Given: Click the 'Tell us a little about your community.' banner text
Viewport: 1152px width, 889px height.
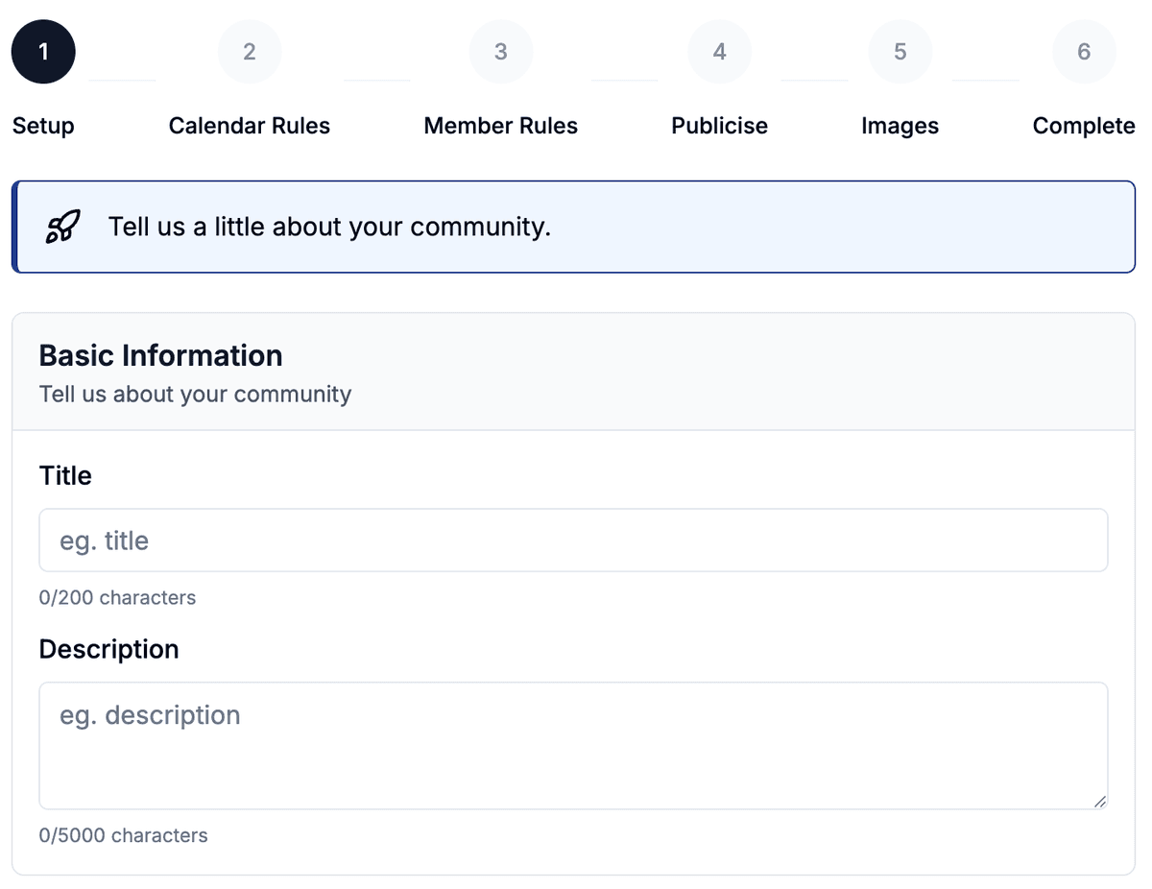Looking at the screenshot, I should (x=329, y=227).
